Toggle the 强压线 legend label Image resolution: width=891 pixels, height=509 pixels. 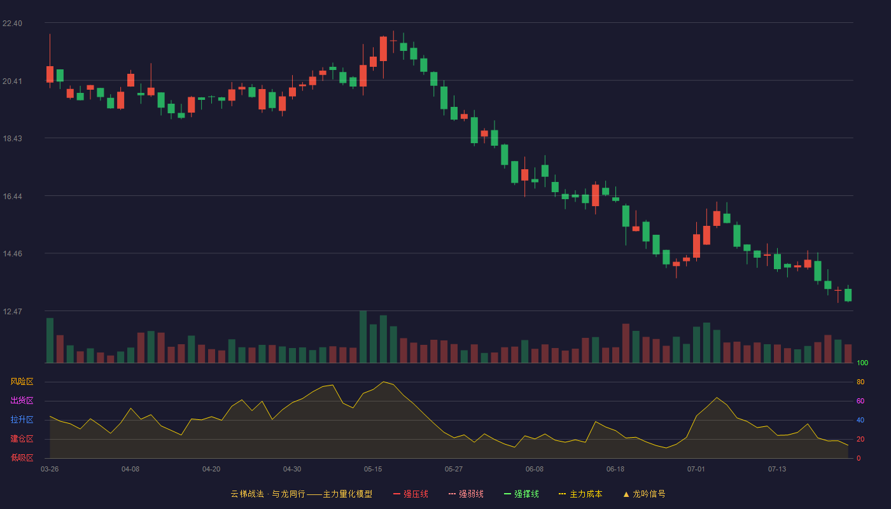click(x=416, y=494)
